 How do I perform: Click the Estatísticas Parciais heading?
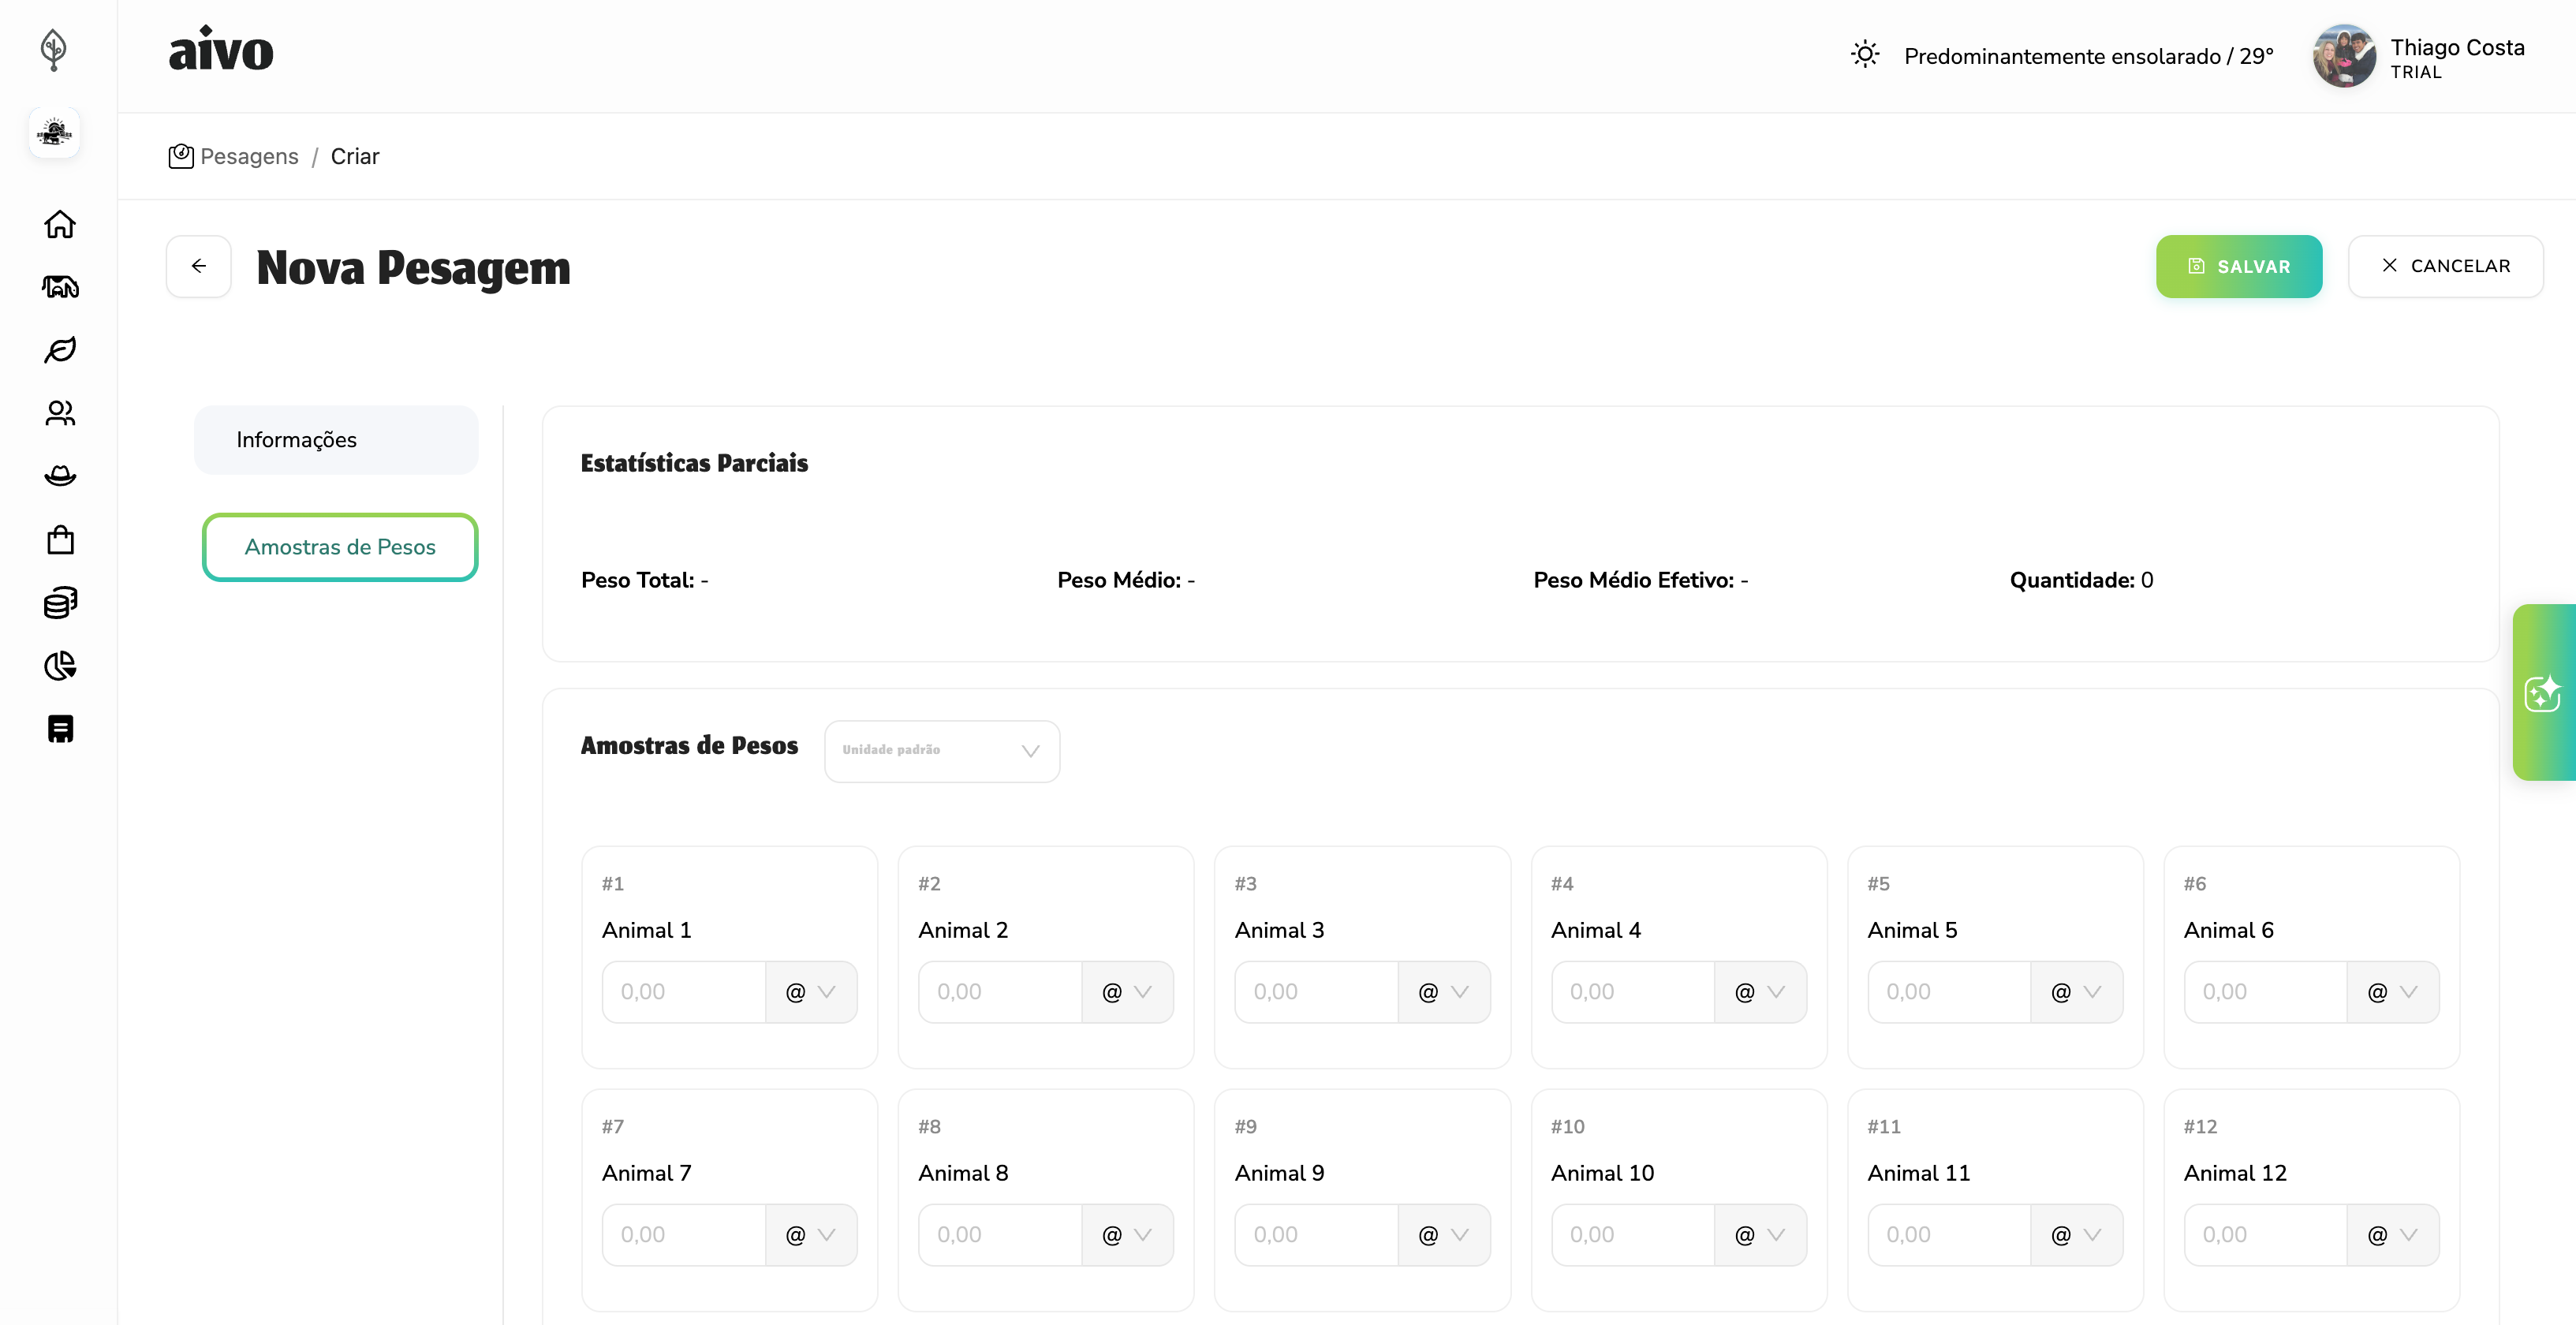coord(694,463)
